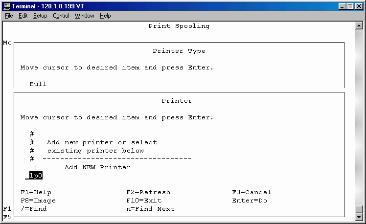Image resolution: width=366 pixels, height=224 pixels.
Task: Open the Control menu
Action: click(61, 16)
